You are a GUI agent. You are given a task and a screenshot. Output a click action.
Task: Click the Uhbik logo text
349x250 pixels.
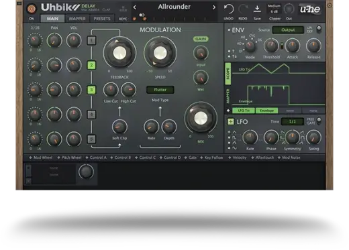60,7
